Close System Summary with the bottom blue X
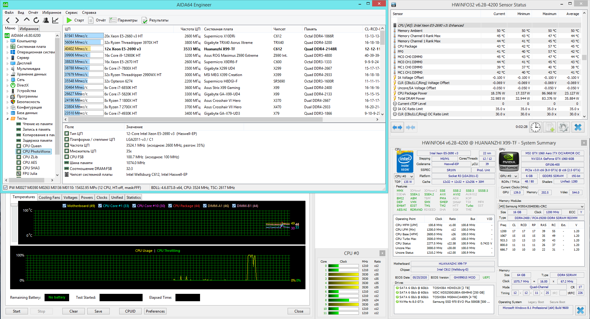Image resolution: width=590 pixels, height=319 pixels. tap(580, 310)
